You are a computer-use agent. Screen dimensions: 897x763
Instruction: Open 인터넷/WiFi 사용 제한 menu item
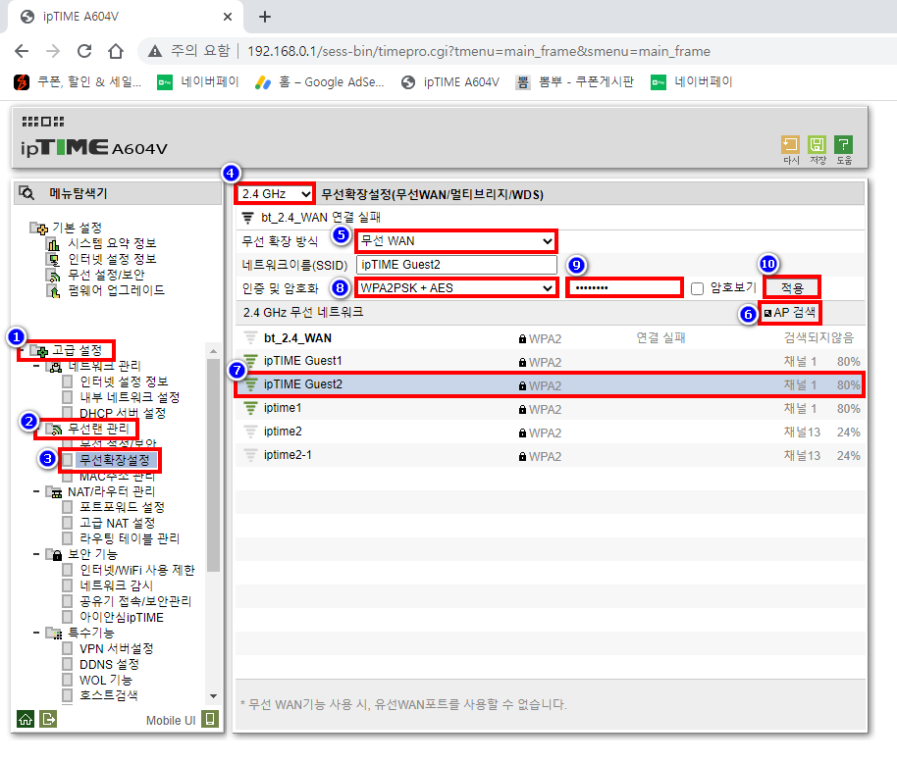click(x=136, y=570)
